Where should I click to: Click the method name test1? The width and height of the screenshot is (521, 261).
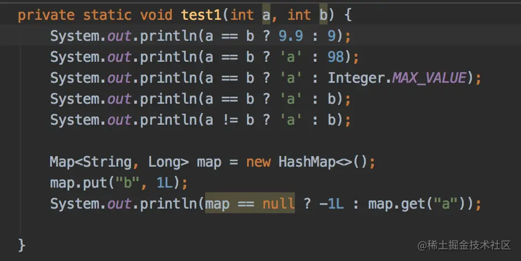tap(202, 15)
